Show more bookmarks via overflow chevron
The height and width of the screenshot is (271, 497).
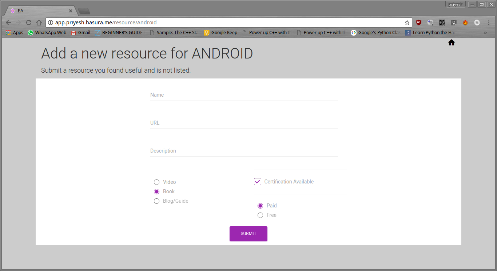485,33
